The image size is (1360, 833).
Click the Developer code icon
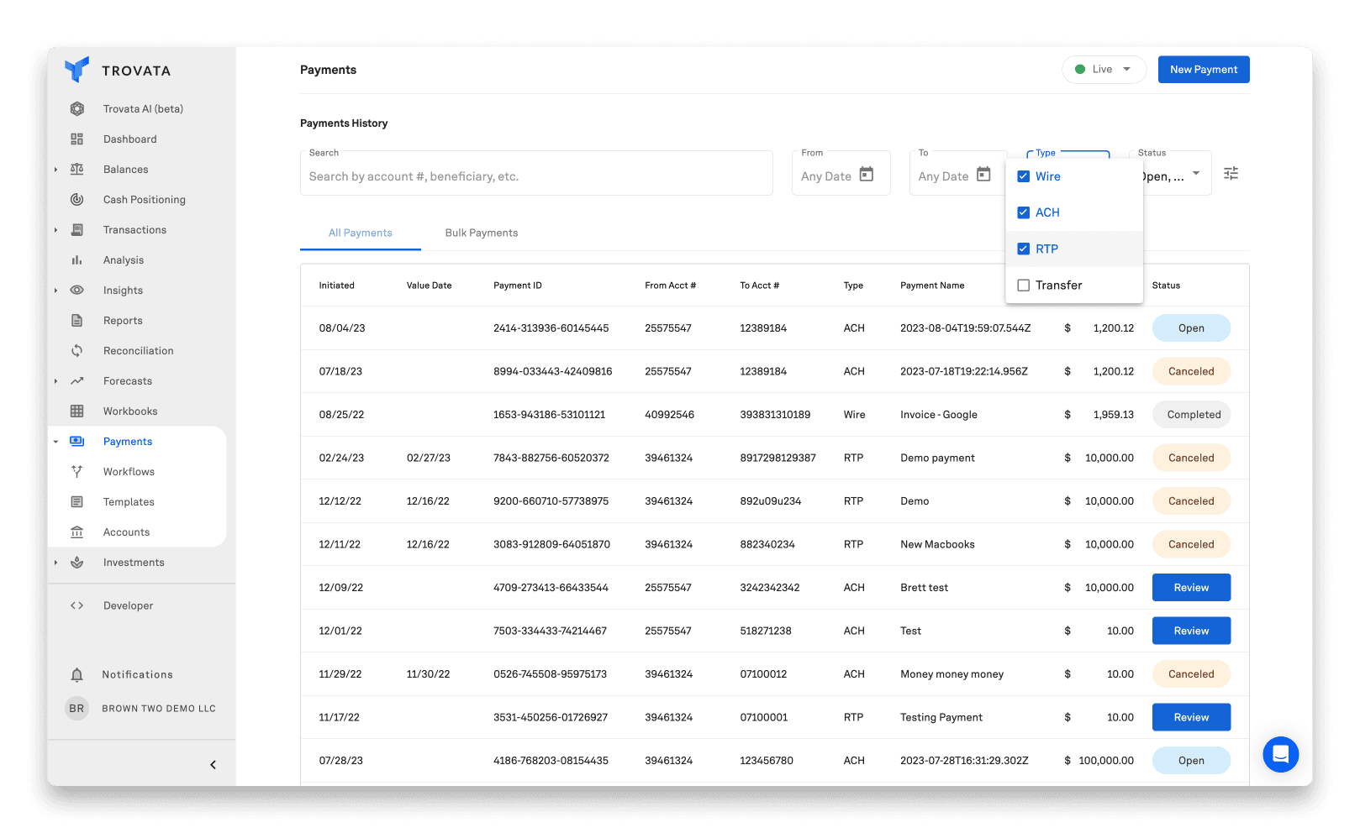coord(77,605)
